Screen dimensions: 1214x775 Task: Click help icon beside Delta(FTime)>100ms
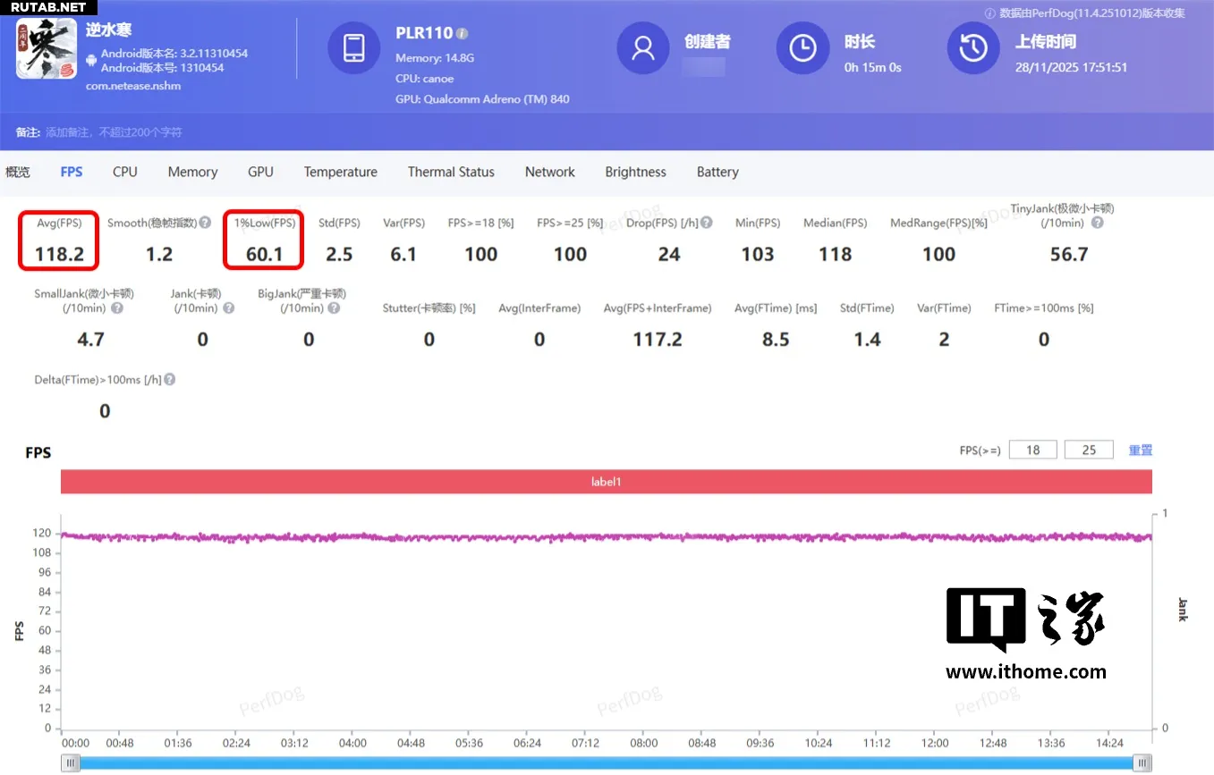pyautogui.click(x=169, y=379)
